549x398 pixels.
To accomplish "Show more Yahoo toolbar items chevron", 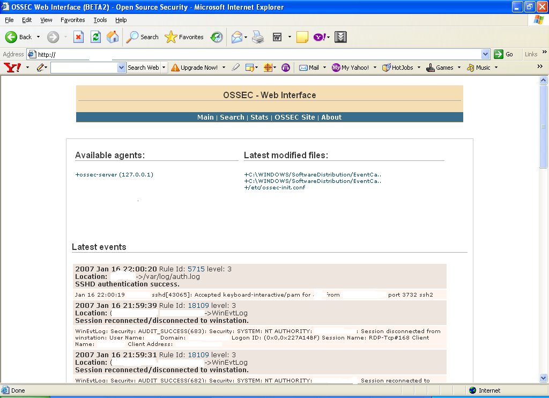I will [540, 66].
